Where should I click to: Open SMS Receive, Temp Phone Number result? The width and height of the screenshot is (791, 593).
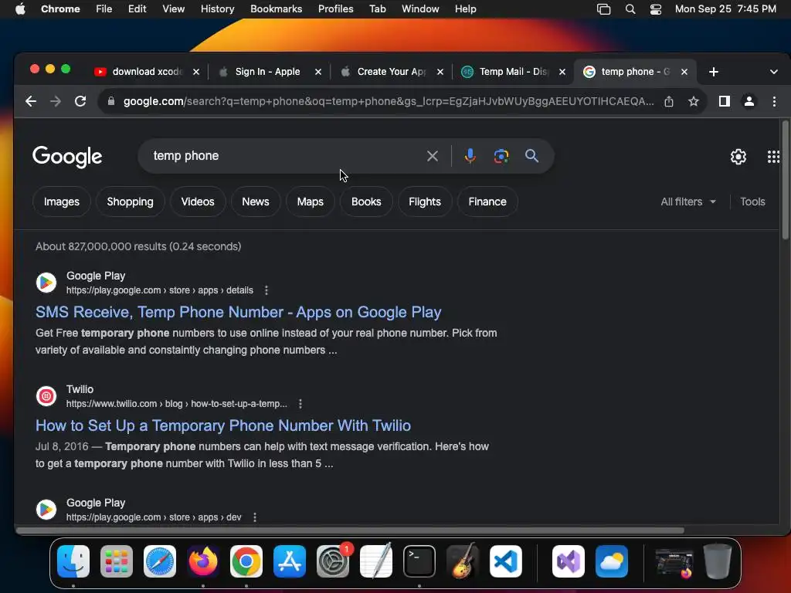click(x=238, y=312)
